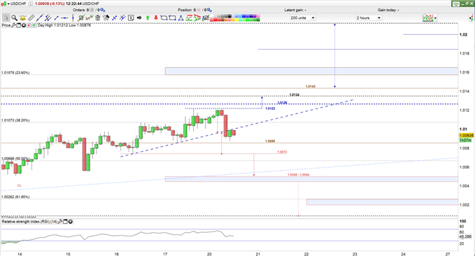Click the RSI value 45.286 label
Viewport: 475px width, 256px height.
click(465, 236)
